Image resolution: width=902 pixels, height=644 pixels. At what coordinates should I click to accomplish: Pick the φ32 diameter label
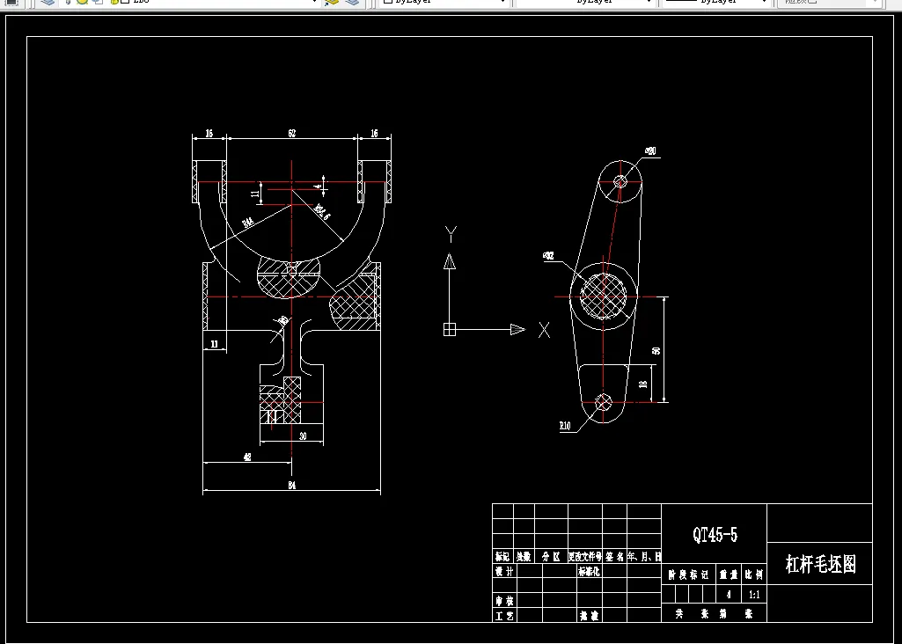tap(549, 256)
